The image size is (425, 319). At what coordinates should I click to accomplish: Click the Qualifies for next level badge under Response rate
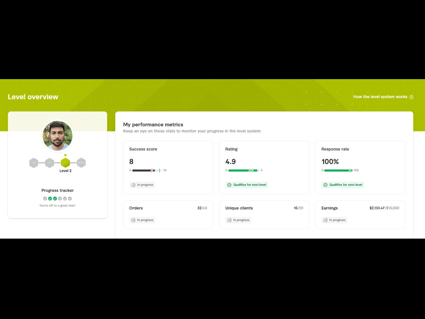(x=343, y=185)
